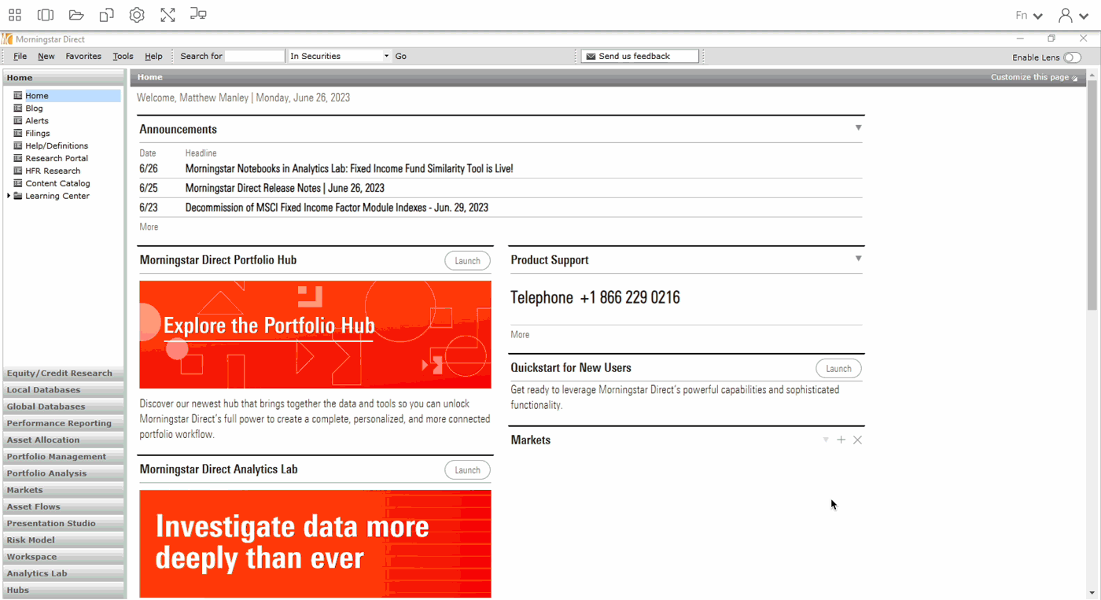Viewport: 1101px width, 600px height.
Task: Click the settings gear icon in top toolbar
Action: 137,15
